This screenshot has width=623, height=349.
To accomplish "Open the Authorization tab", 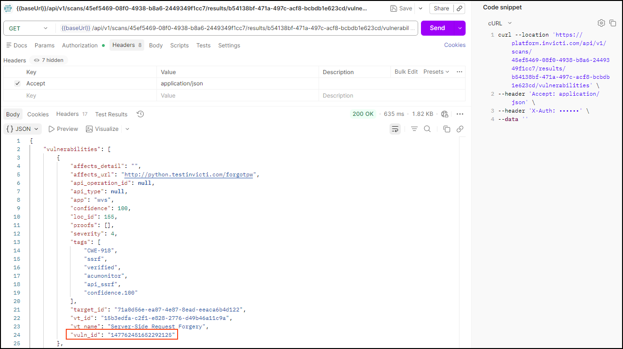I will click(x=80, y=45).
